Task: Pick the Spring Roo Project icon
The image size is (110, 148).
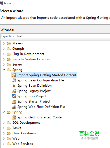Action: point(14,96)
